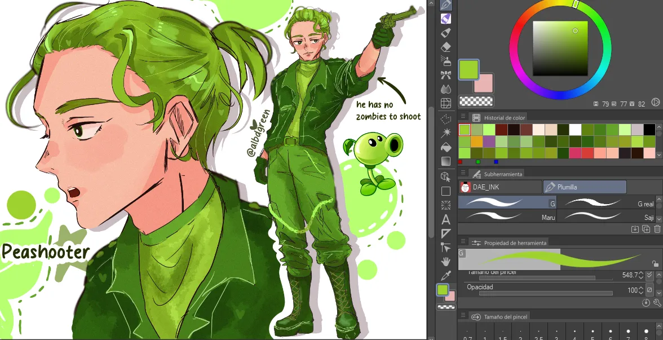Open Historial de color panel menu

[x=463, y=117]
